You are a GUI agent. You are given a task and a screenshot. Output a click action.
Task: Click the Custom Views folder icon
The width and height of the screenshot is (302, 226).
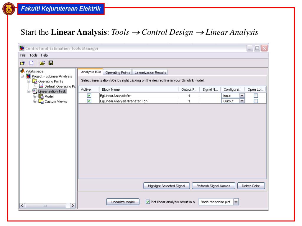click(41, 101)
